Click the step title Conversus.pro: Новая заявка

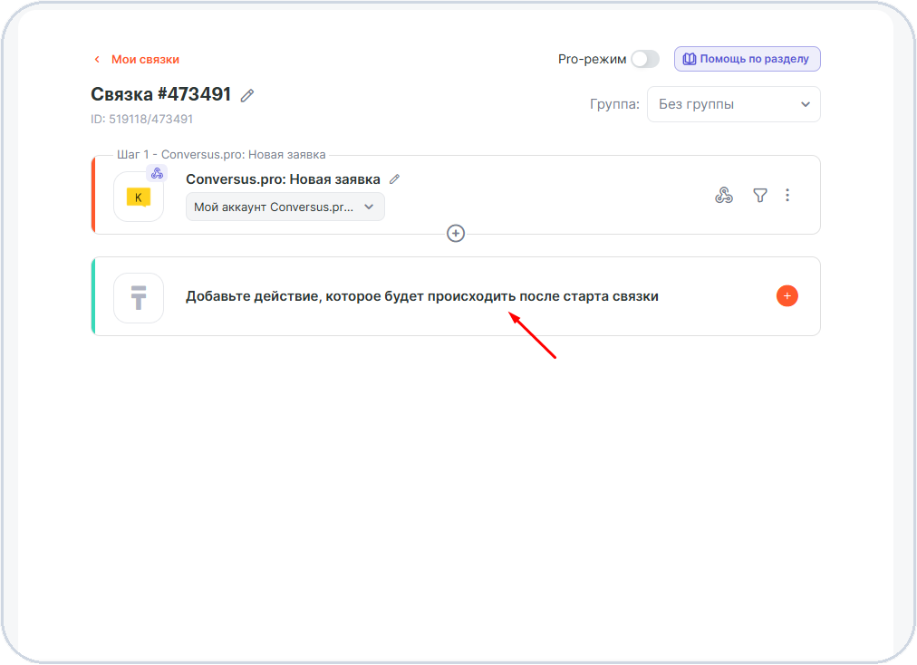283,179
